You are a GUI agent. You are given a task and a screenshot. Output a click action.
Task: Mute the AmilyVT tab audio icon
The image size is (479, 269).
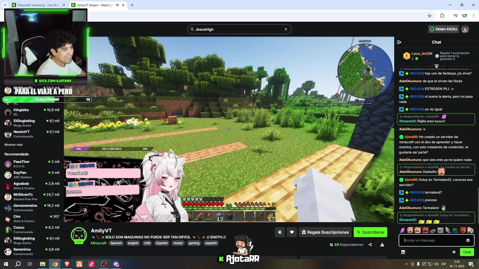tap(118, 5)
